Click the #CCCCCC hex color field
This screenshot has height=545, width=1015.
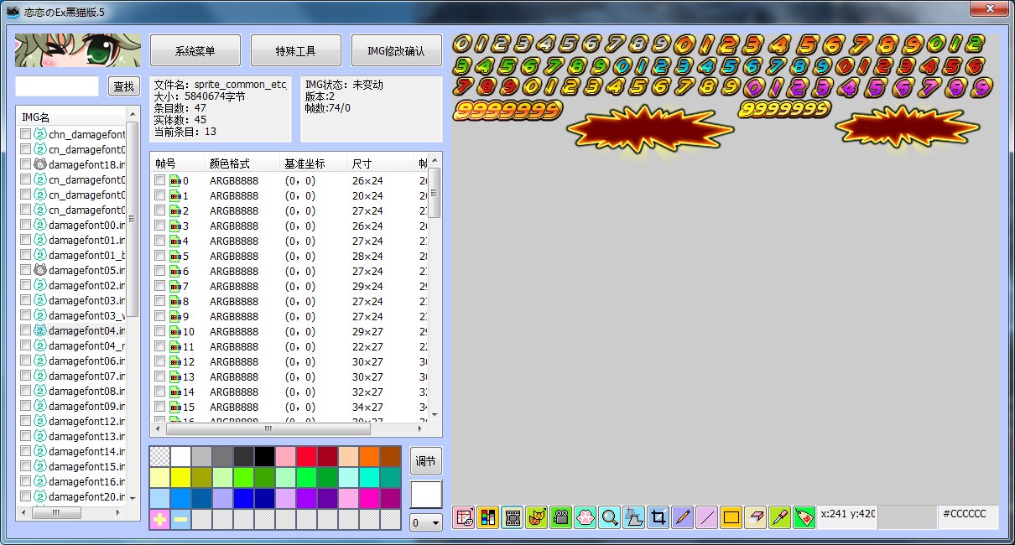point(968,517)
